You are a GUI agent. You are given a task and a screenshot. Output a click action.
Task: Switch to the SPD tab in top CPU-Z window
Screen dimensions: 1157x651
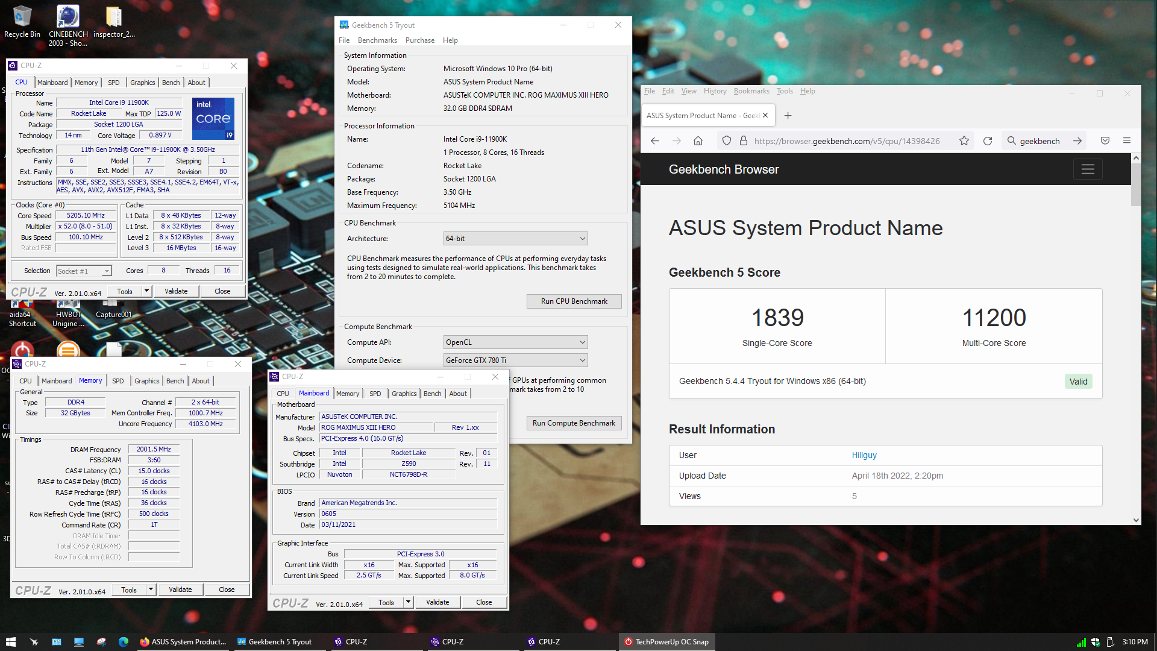(x=114, y=83)
